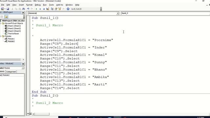Select Module1 in the project tree
This screenshot has height=118, width=210.
pyautogui.click(x=11, y=39)
